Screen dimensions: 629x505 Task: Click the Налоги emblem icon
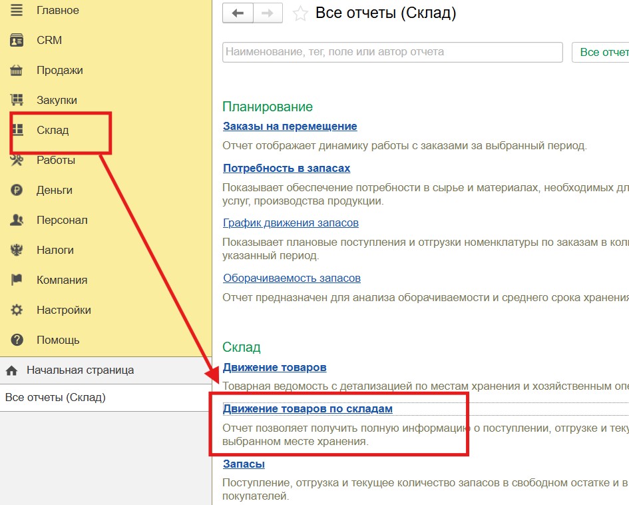(x=17, y=251)
